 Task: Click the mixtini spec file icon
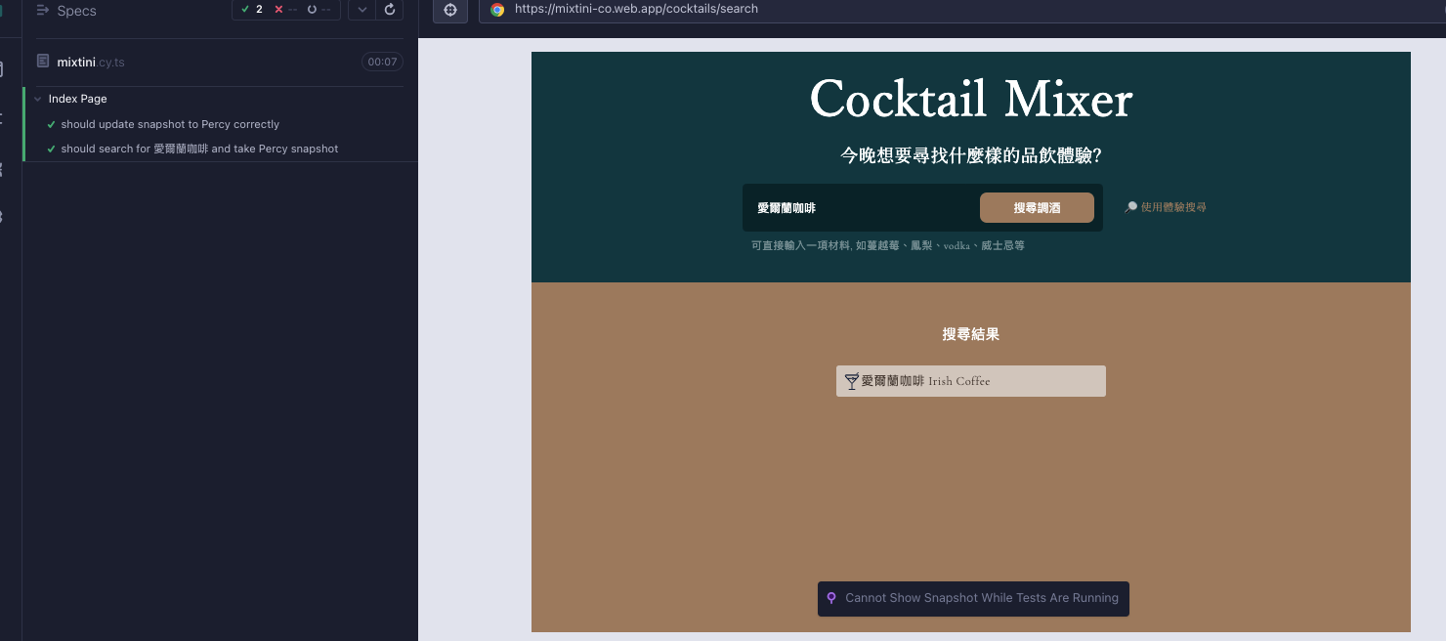[43, 62]
